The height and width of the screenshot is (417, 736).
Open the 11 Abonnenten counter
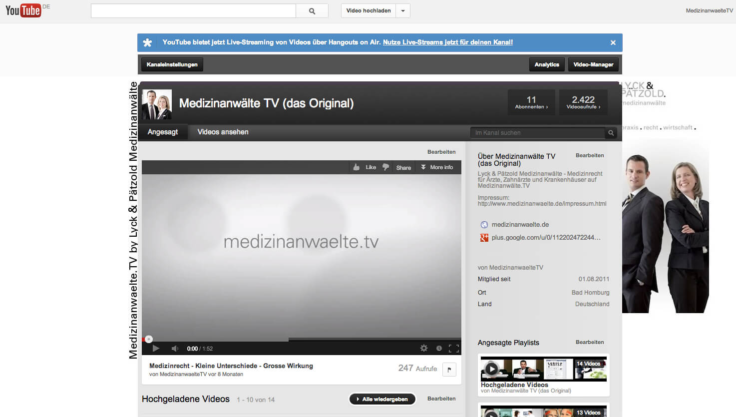(531, 102)
